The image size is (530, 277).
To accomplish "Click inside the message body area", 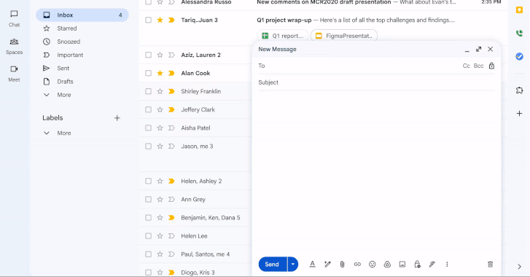I will click(376, 172).
